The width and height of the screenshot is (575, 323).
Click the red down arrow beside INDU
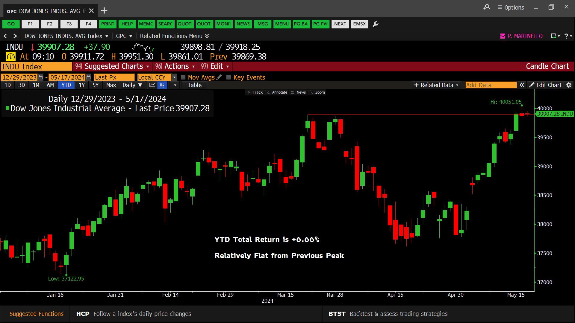click(x=32, y=47)
